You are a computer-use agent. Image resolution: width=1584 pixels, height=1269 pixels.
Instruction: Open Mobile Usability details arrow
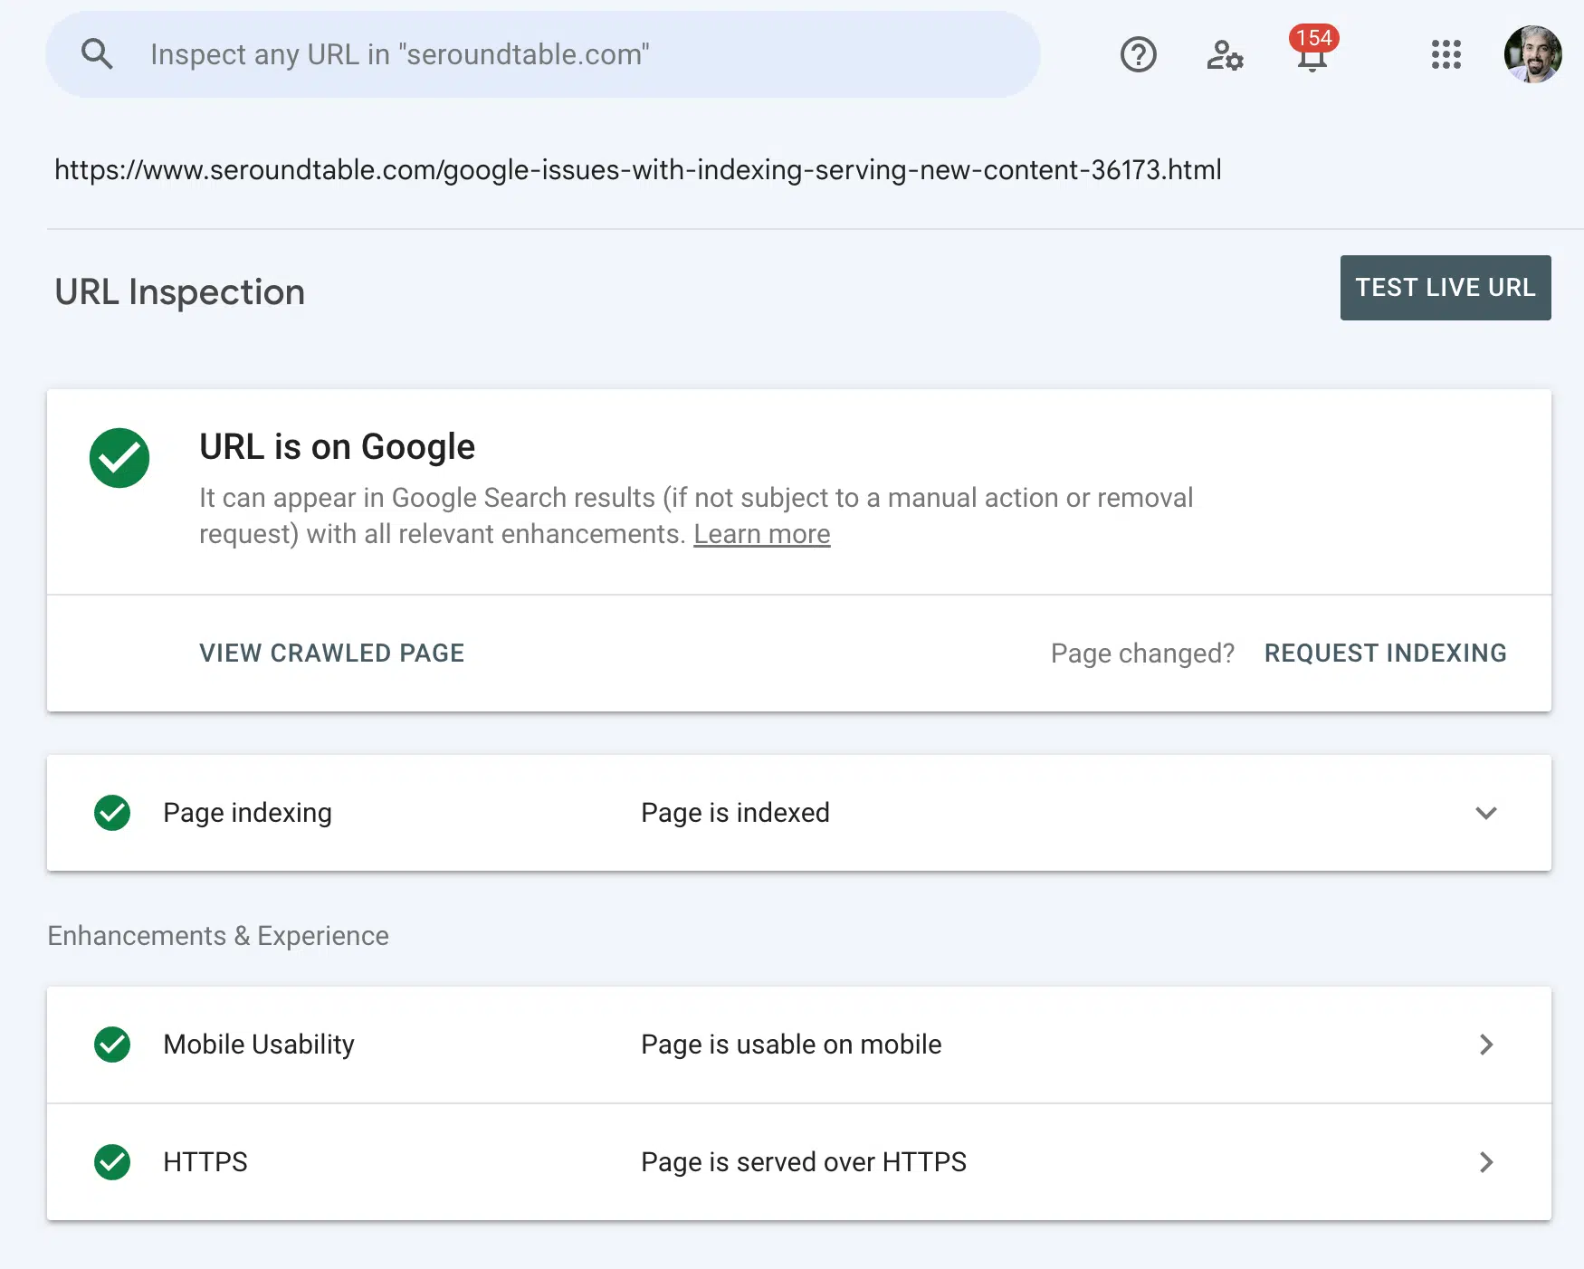pyautogui.click(x=1485, y=1045)
